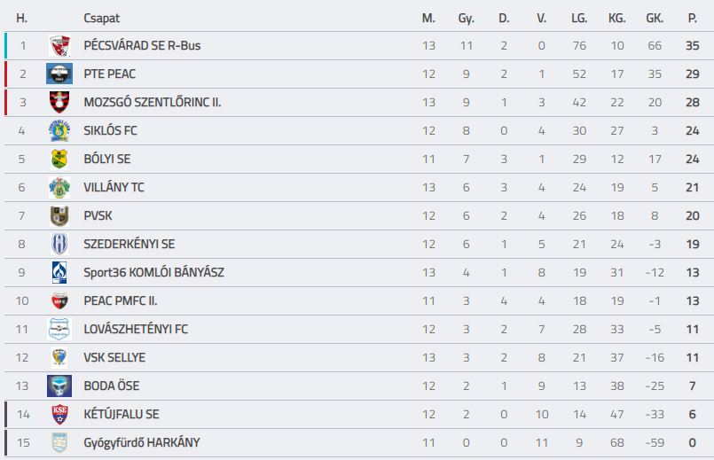
Task: Click the PEAC PMFC II. red shield icon
Action: pyautogui.click(x=59, y=300)
